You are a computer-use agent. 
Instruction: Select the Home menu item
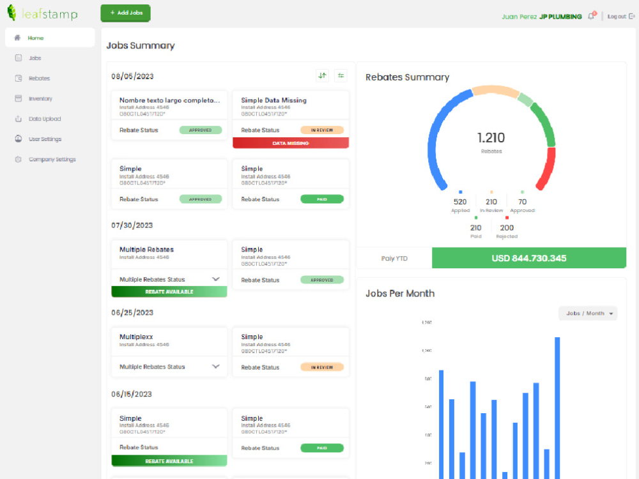[x=50, y=38]
